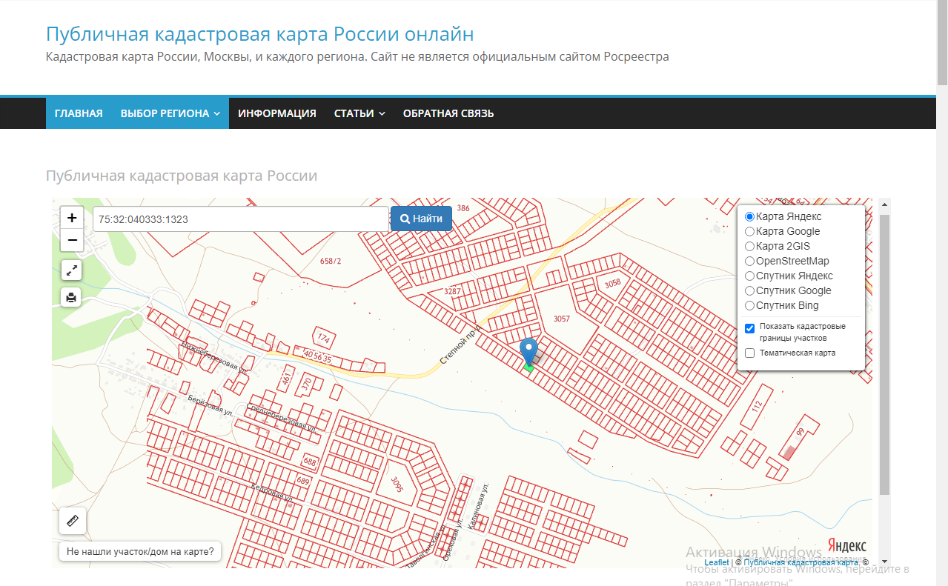
Task: Choose the OpenStreetMap base layer
Action: [749, 262]
